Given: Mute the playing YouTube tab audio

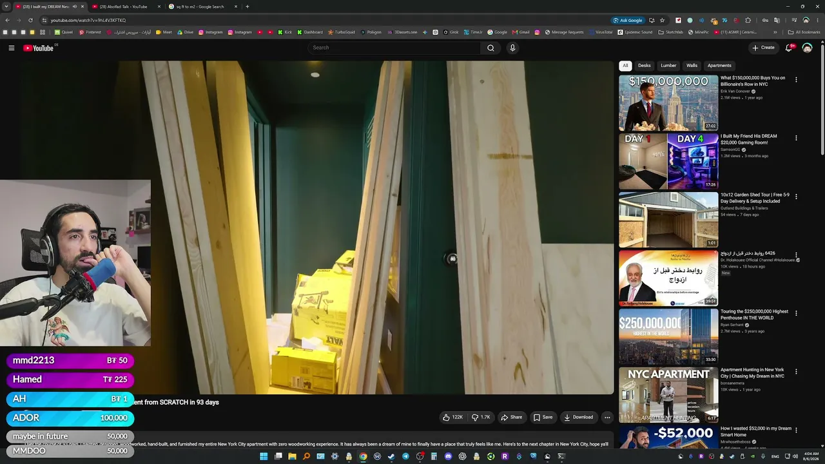Looking at the screenshot, I should click(74, 6).
